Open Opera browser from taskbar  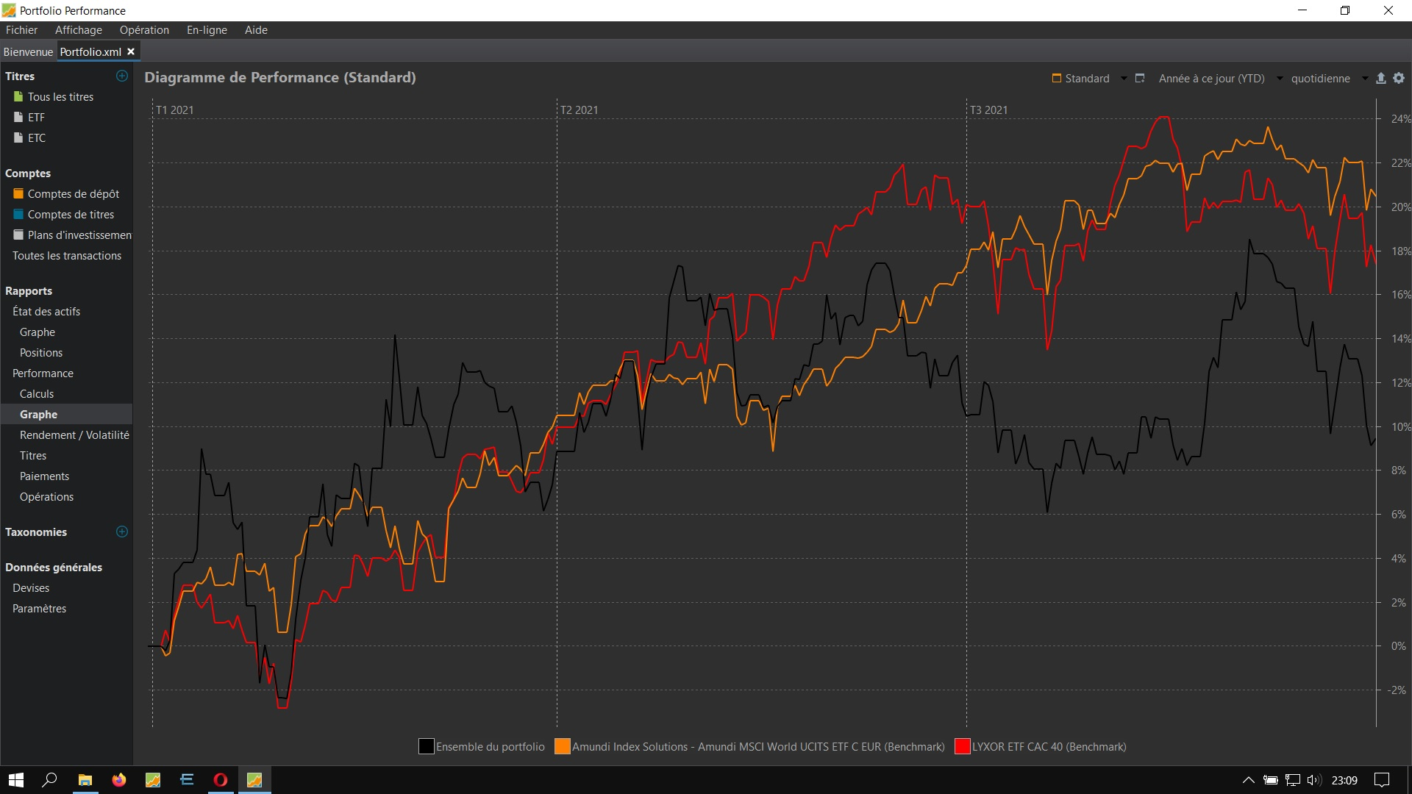pos(220,780)
